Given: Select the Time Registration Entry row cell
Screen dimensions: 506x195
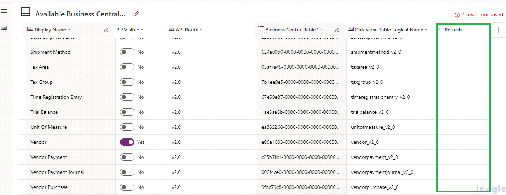Looking at the screenshot, I should click(x=56, y=97).
